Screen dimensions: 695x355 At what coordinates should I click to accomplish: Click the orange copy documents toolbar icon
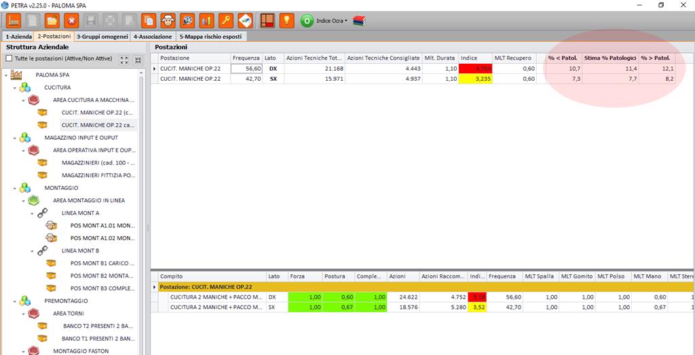149,20
